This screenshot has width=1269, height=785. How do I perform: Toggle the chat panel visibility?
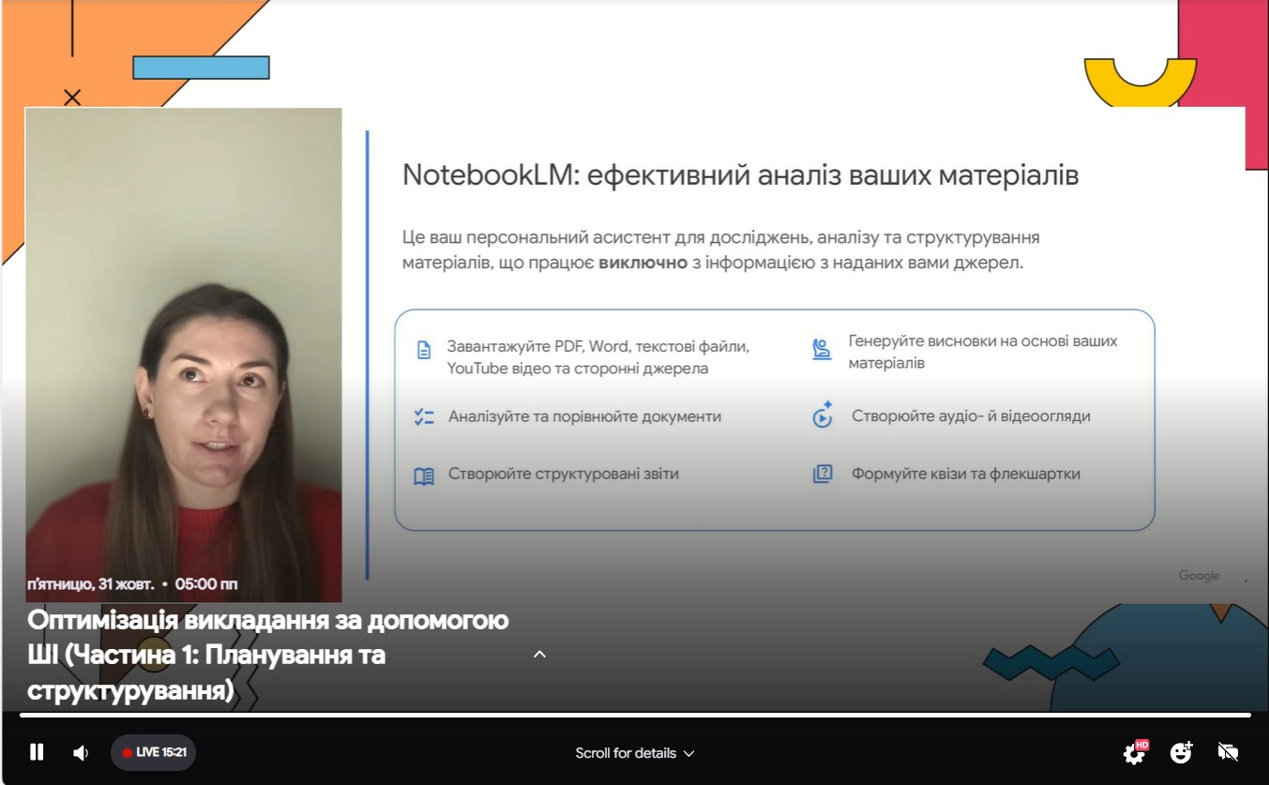1228,752
